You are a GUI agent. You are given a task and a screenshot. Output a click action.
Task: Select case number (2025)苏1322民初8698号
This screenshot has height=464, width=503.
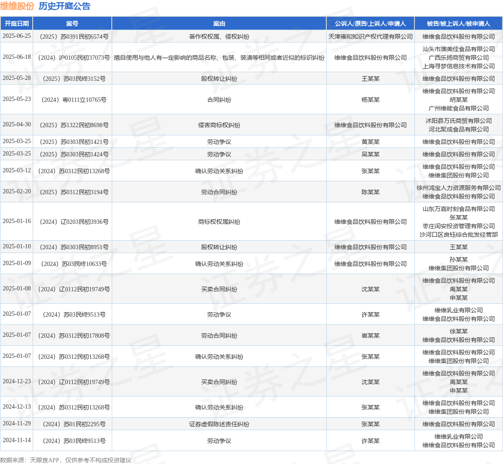[73, 125]
